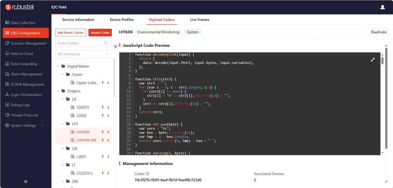The image size is (393, 188).
Task: Click the down arrow for LHT65N-VIB
Action: (108, 140)
